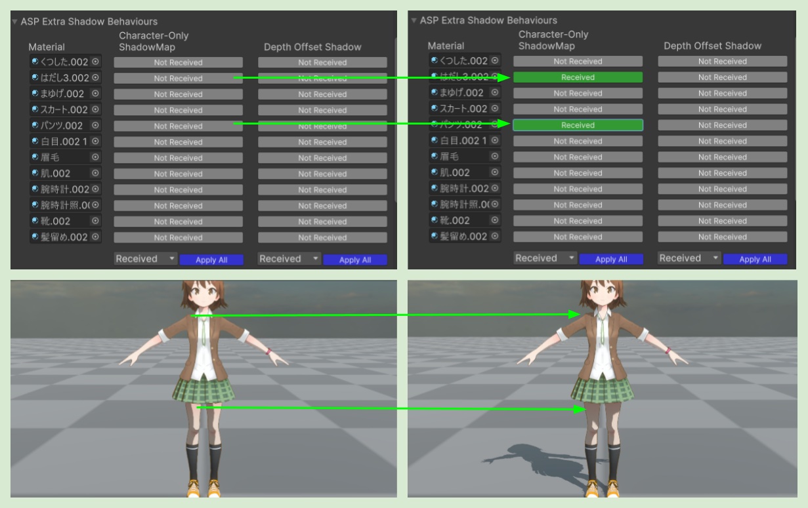
Task: Click Depth Offset Shadow Apply All in left panel
Action: (x=355, y=260)
